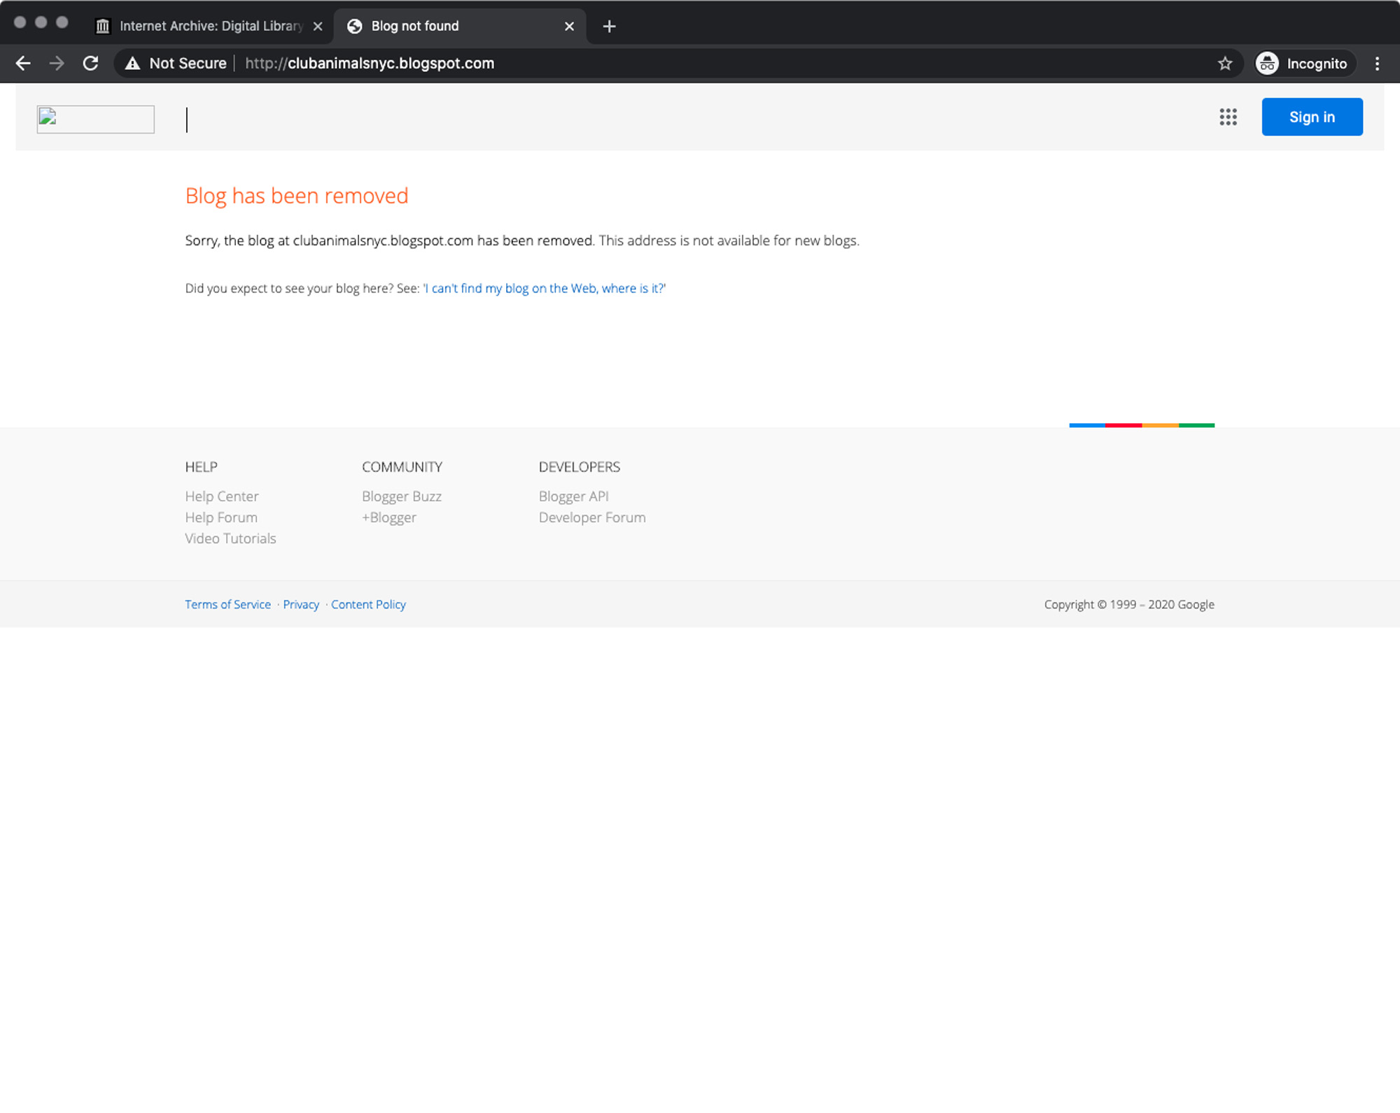Image resolution: width=1400 pixels, height=1113 pixels.
Task: Click the URL address bar
Action: 630,64
